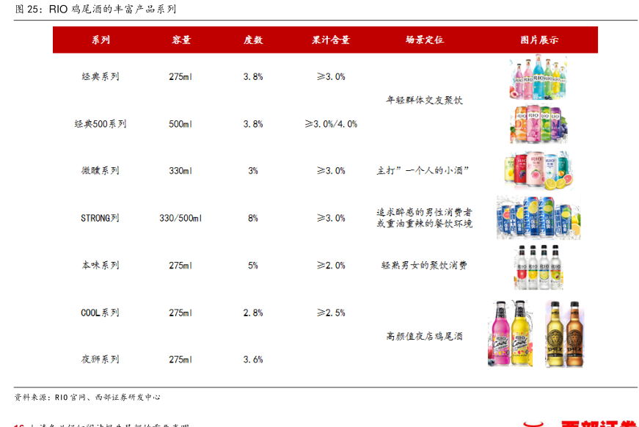The image size is (639, 427).
Task: Select the 330/500ml capacity cell
Action: point(180,218)
